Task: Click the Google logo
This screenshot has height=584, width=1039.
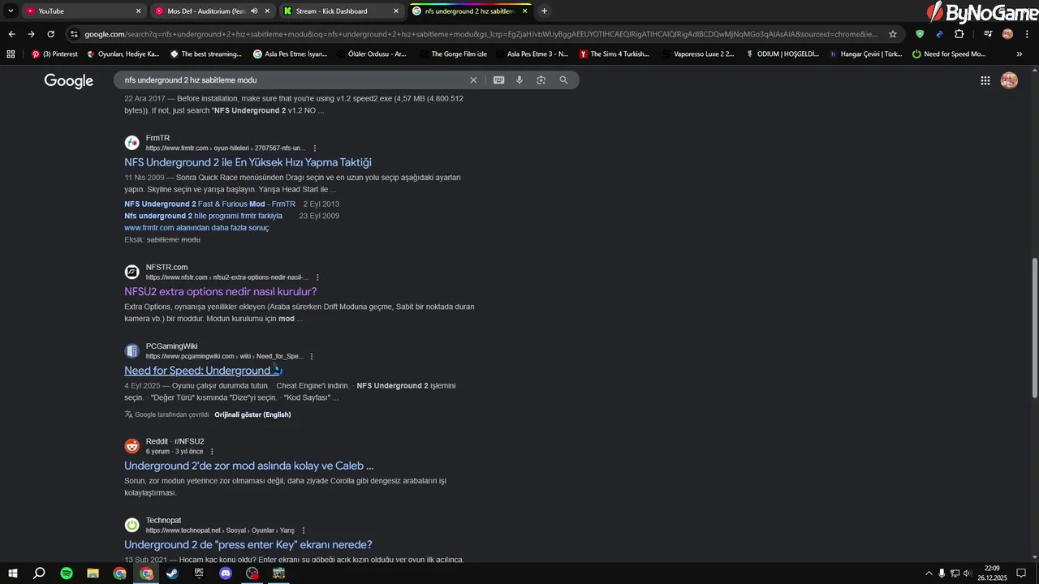Action: (x=69, y=81)
